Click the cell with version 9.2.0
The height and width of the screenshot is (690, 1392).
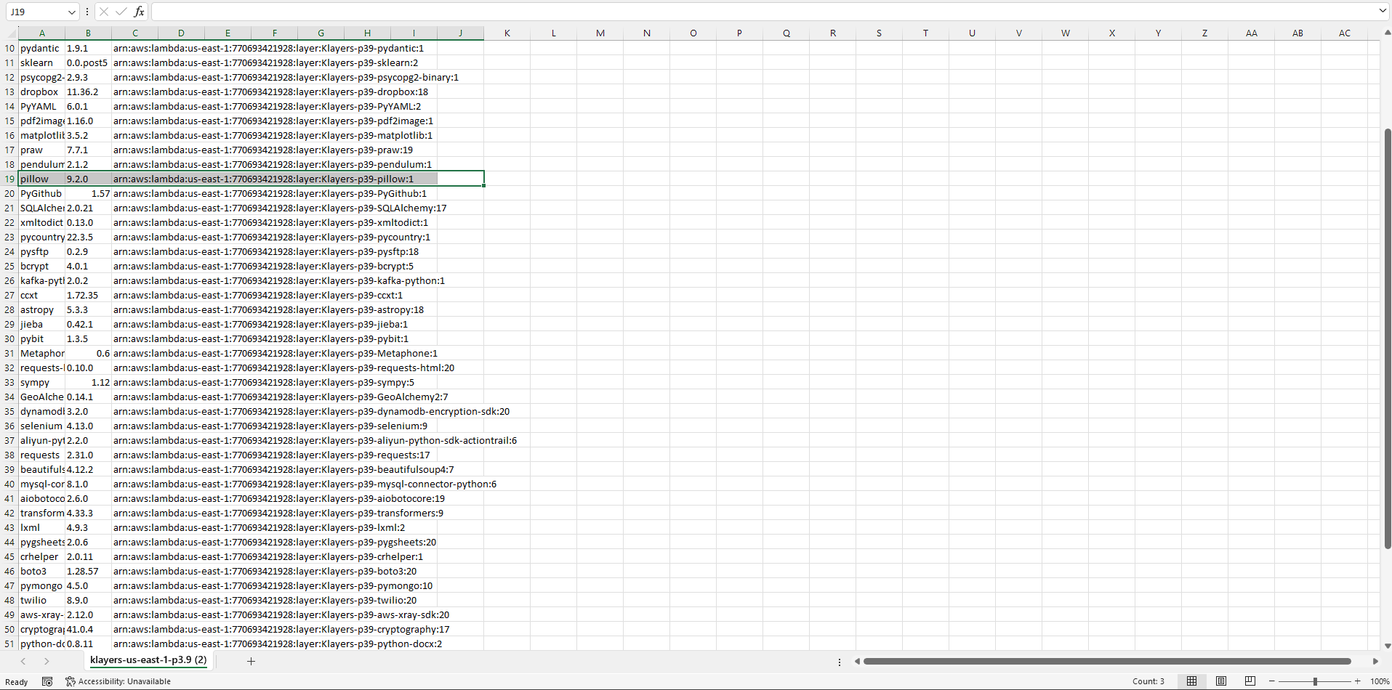[x=89, y=179]
